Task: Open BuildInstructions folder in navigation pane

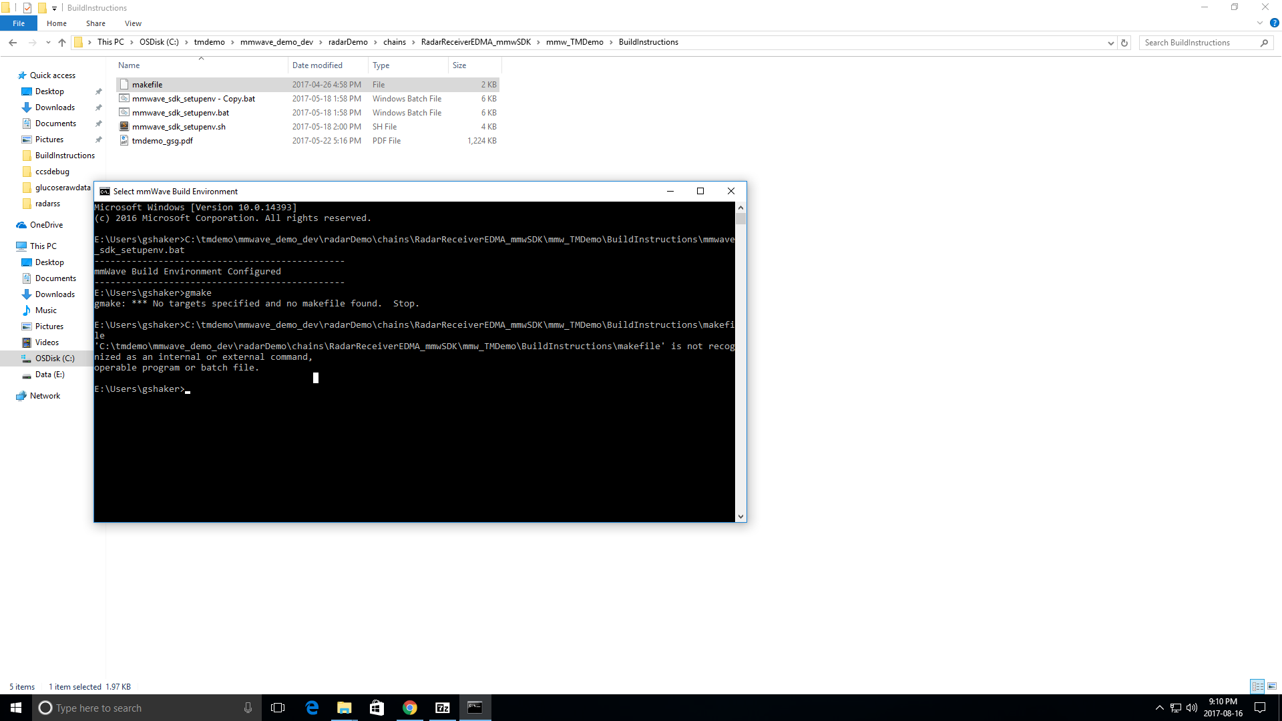Action: tap(65, 156)
